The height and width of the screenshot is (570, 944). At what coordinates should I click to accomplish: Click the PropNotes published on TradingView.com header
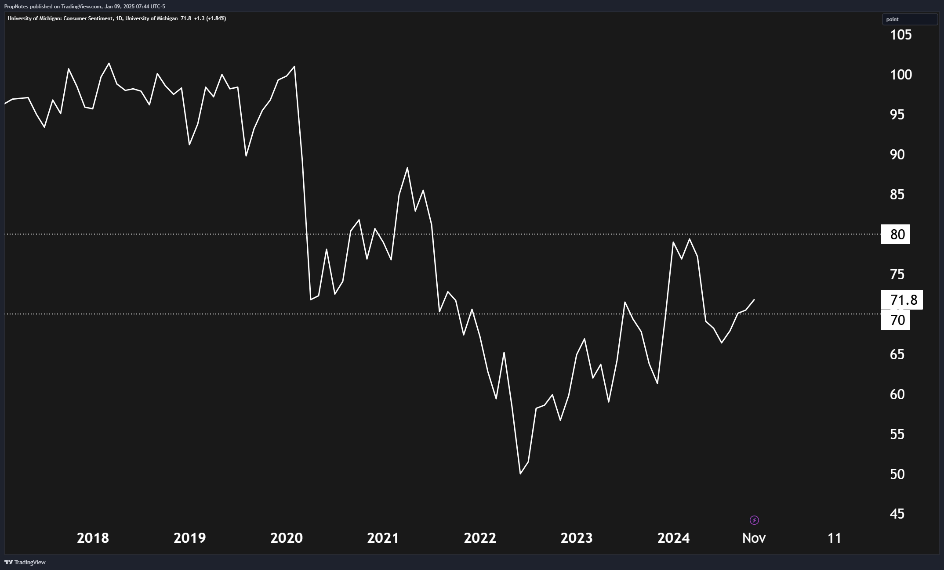(85, 7)
